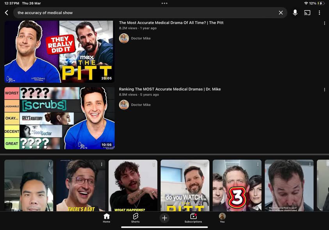329x230 pixels.
Task: Tap the 'Thu 26 Mar' date in status bar
Action: (x=32, y=4)
